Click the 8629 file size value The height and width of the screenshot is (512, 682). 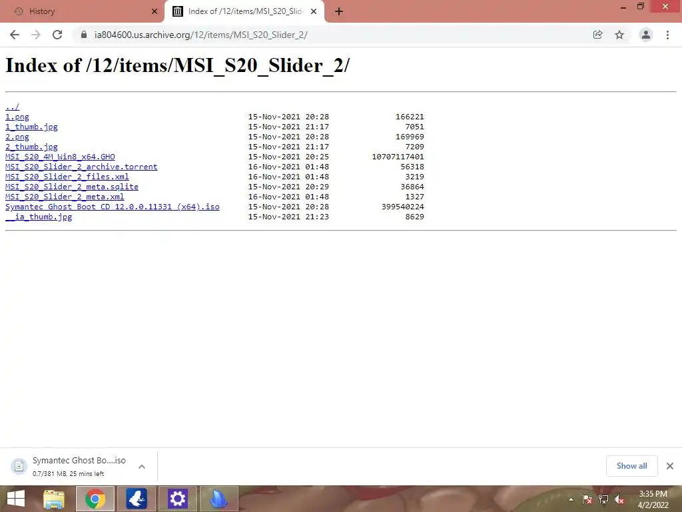[414, 217]
